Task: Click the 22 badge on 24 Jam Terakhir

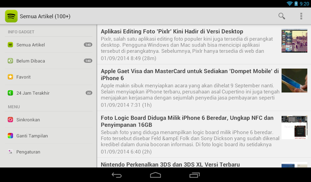Action: click(x=89, y=93)
